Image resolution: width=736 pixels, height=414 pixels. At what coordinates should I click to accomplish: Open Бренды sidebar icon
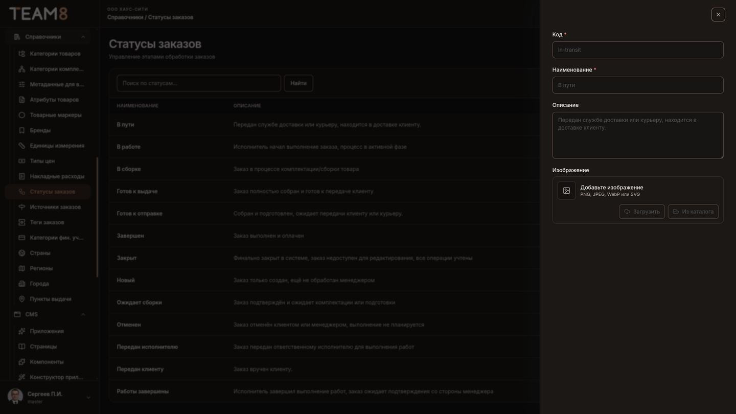(21, 130)
